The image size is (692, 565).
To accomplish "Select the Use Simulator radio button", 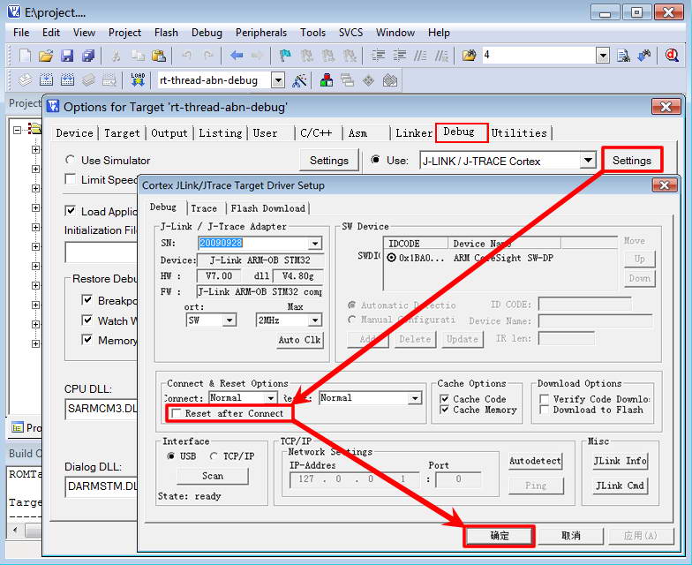I will tap(71, 161).
